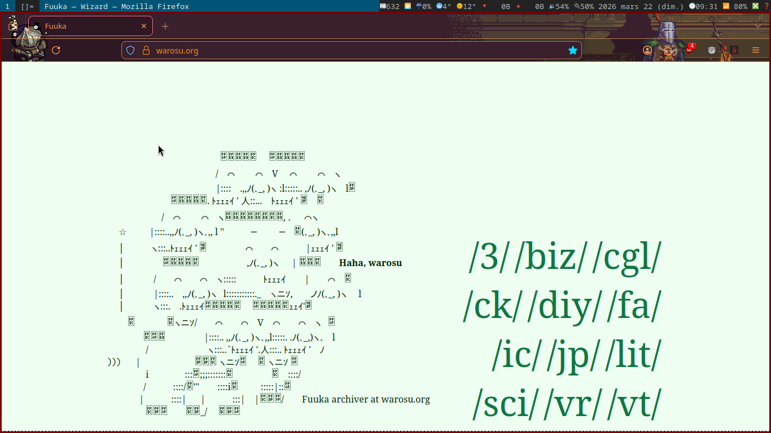
Task: Open the Firefox account icon
Action: coord(647,50)
